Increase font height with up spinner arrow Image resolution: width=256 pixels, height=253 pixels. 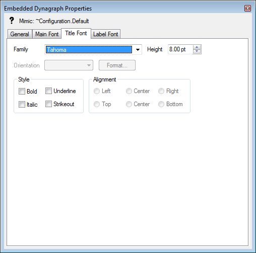click(x=197, y=47)
